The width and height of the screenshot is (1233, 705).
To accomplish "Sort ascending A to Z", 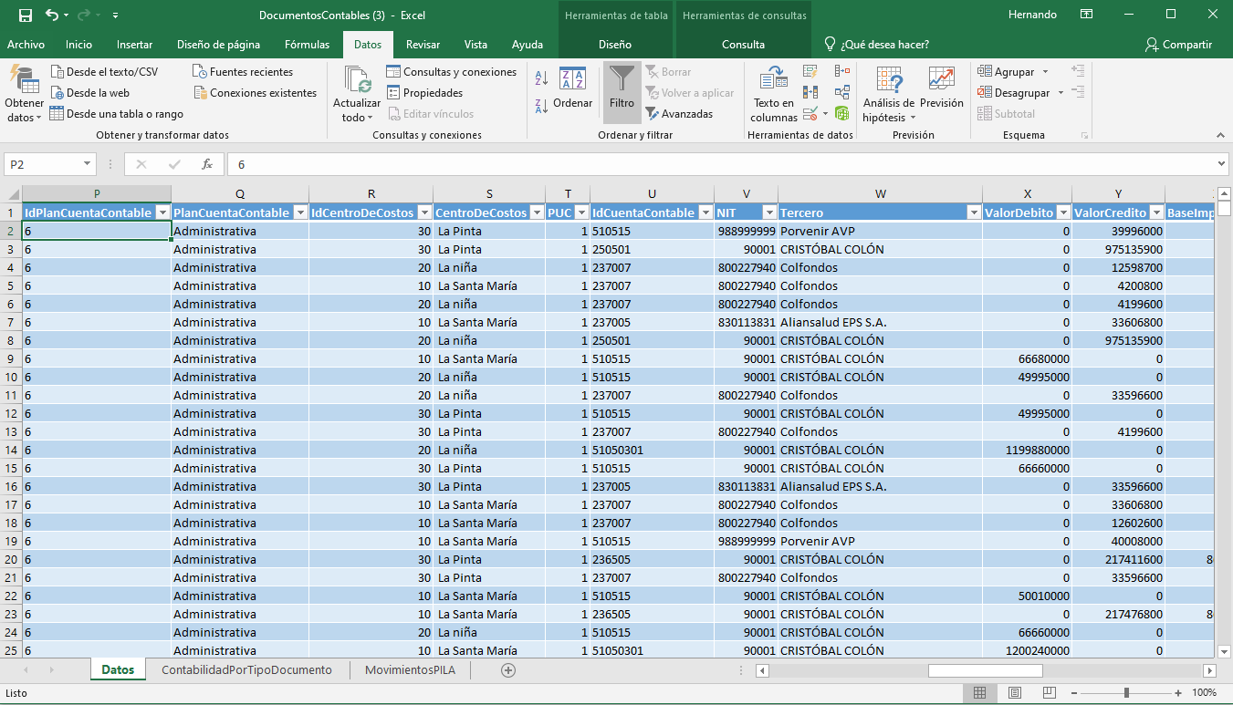I will tap(541, 78).
